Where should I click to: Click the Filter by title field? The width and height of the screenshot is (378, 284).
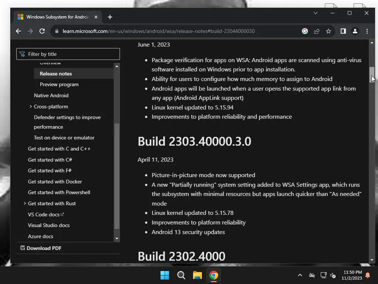[x=68, y=54]
